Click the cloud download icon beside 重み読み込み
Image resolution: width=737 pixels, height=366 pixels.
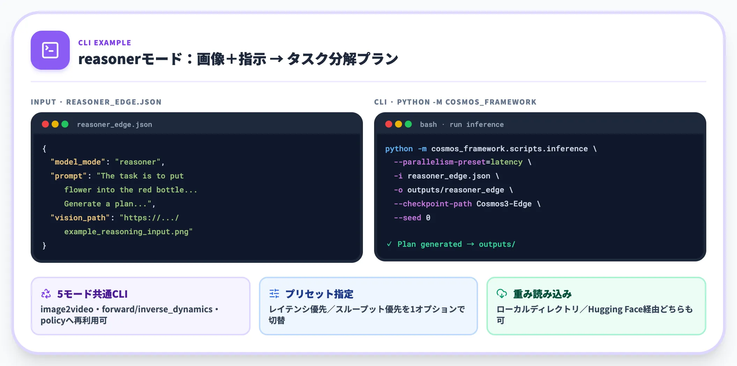pos(502,294)
